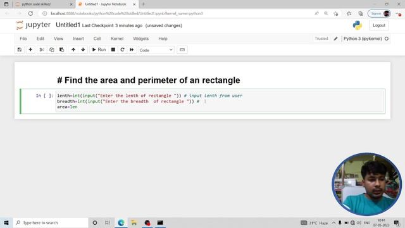Click the pencil edit mode icon
405x228 pixels.
335,39
